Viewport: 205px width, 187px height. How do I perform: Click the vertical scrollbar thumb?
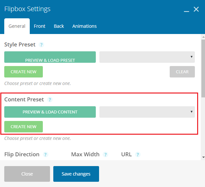[203, 68]
